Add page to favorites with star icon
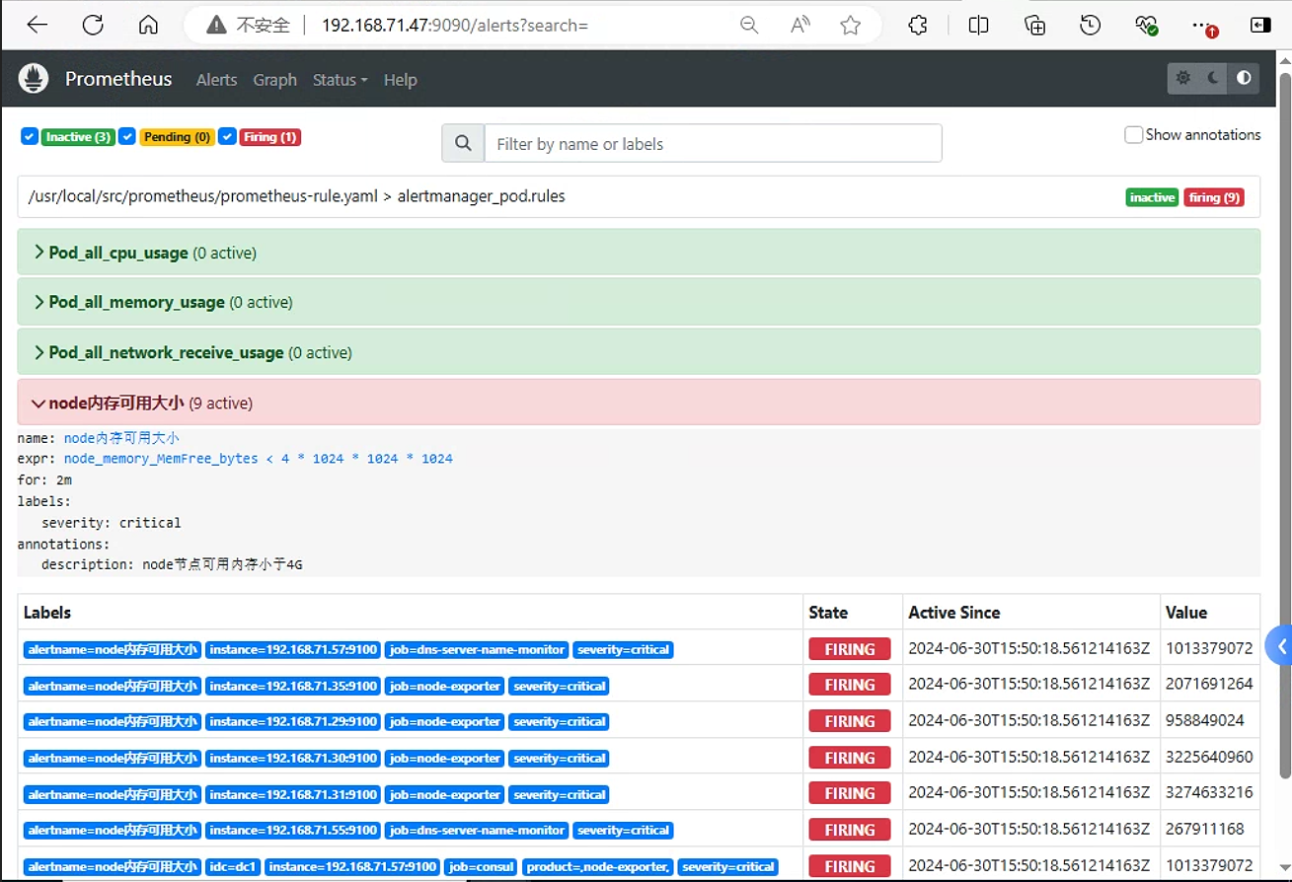The width and height of the screenshot is (1292, 882). [851, 26]
